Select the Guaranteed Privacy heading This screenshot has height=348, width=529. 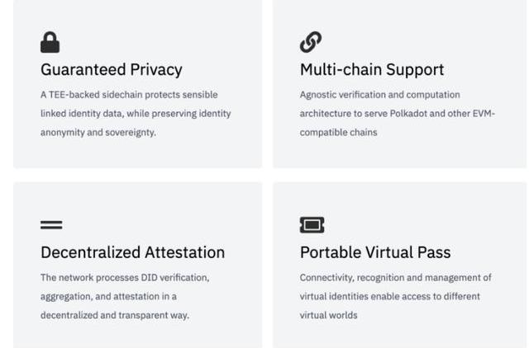112,69
